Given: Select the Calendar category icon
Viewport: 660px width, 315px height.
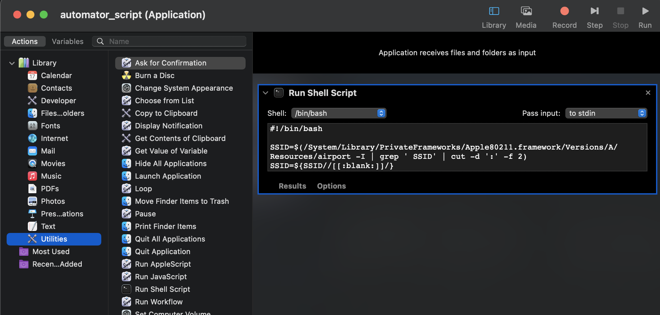Looking at the screenshot, I should coord(32,75).
